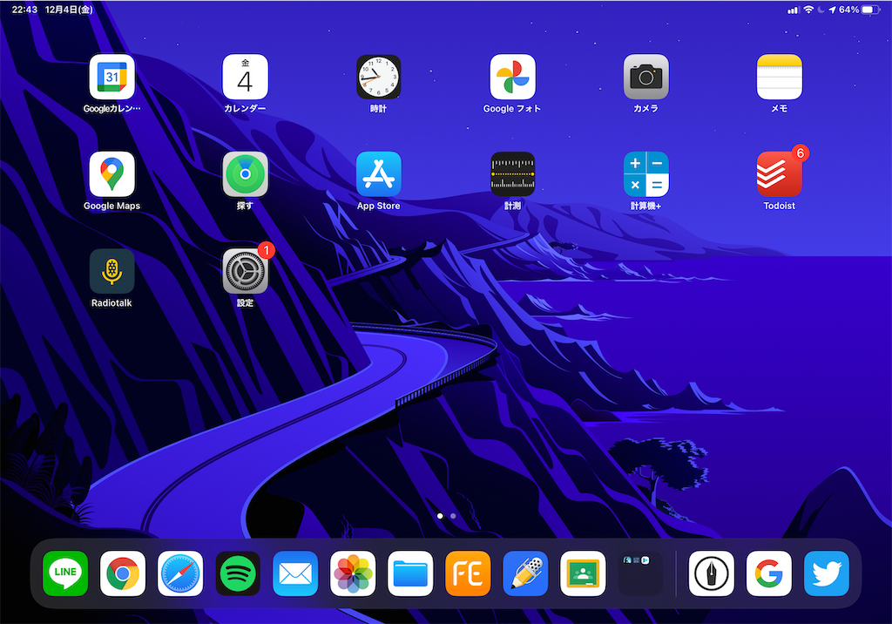892x624 pixels.
Task: Tap the first home screen page dot
Action: 440,516
